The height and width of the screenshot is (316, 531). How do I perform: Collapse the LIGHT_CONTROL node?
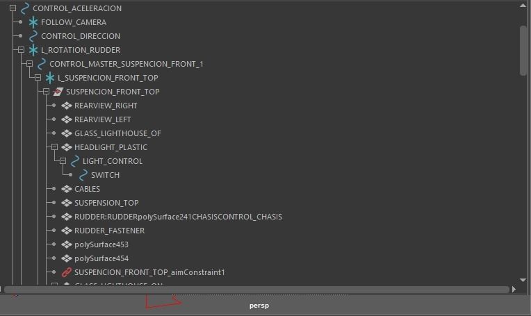tap(63, 161)
